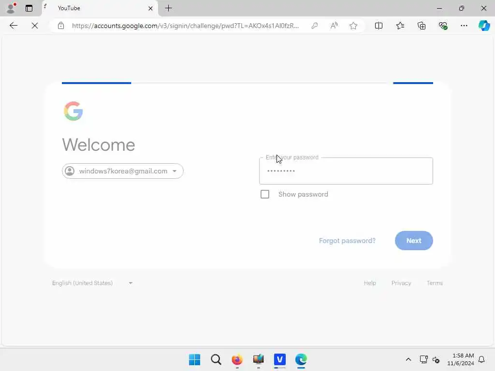Image resolution: width=495 pixels, height=371 pixels.
Task: Open the English (United States) language dropdown
Action: click(92, 283)
